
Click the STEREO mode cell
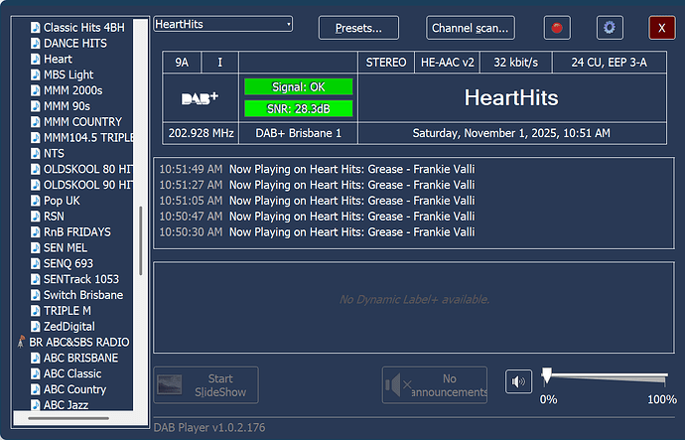[386, 63]
